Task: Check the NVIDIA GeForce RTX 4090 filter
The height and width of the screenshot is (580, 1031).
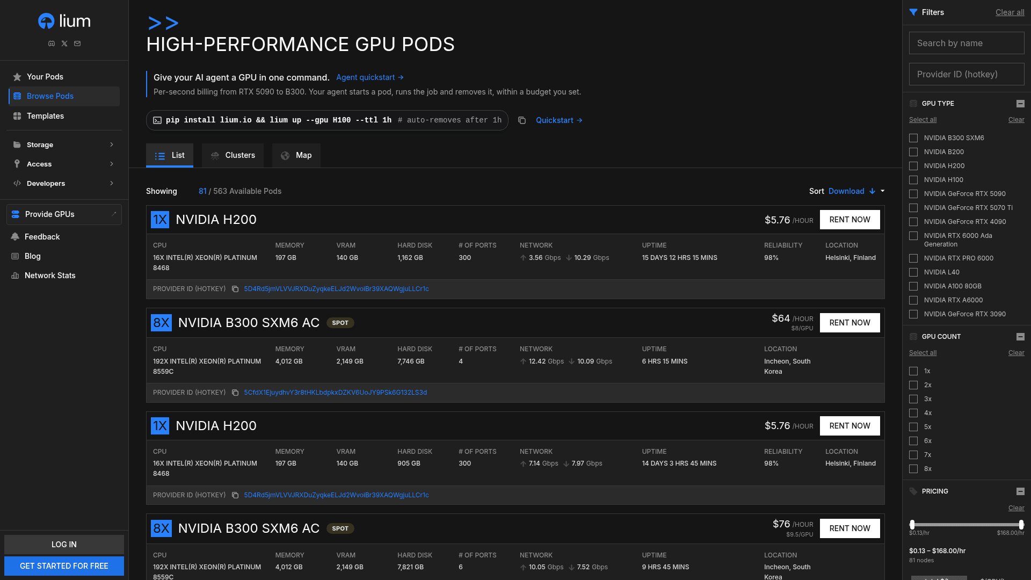Action: (913, 222)
